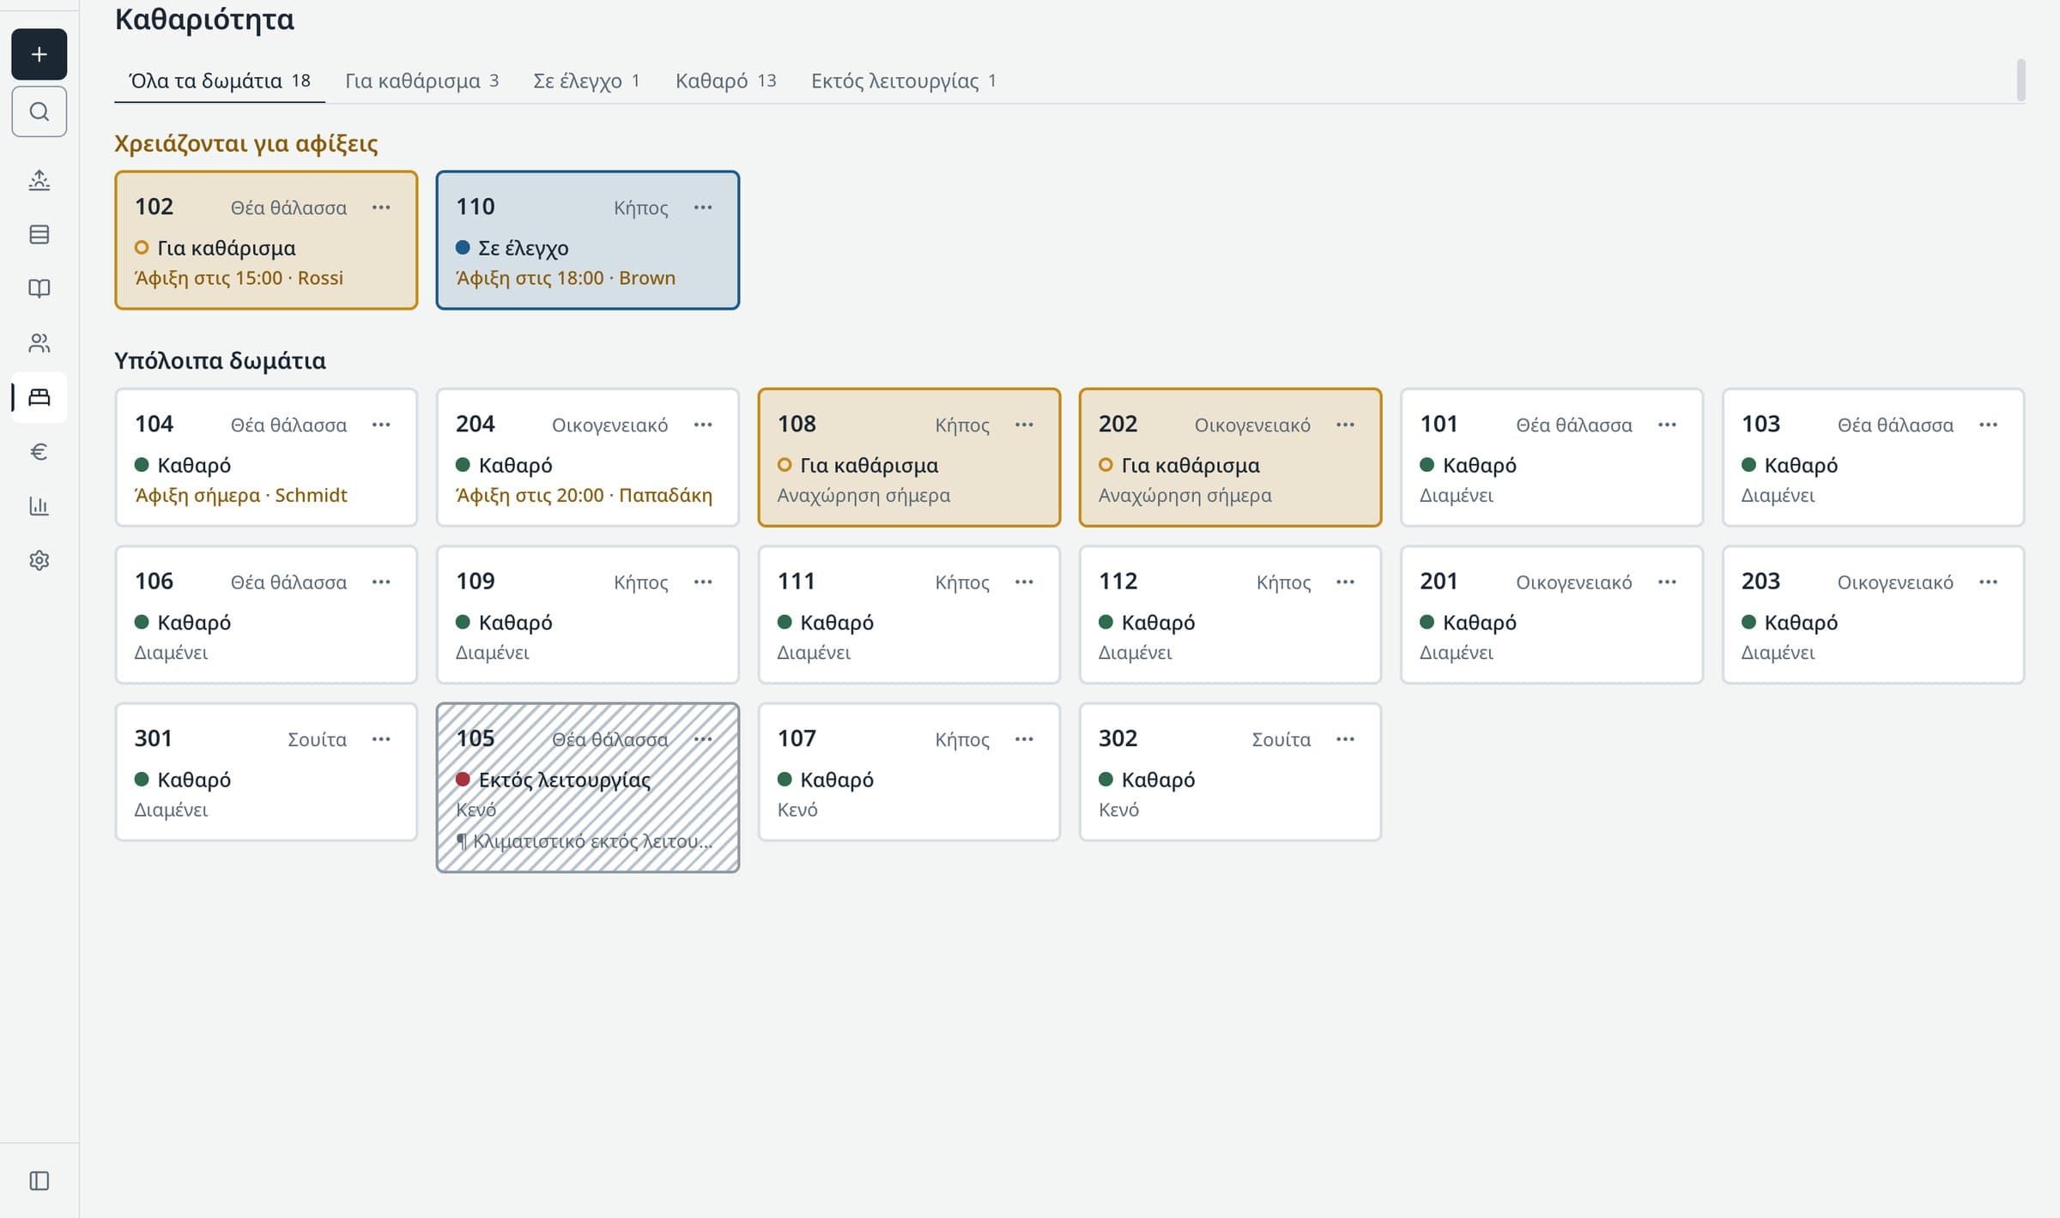Open the three-dot menu on room 104
This screenshot has height=1218, width=2060.
(x=381, y=425)
